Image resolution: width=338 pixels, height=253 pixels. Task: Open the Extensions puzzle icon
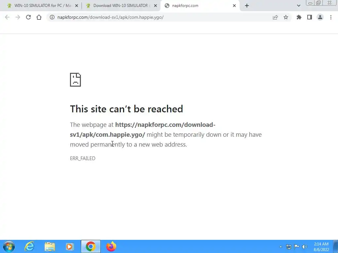pos(299,17)
